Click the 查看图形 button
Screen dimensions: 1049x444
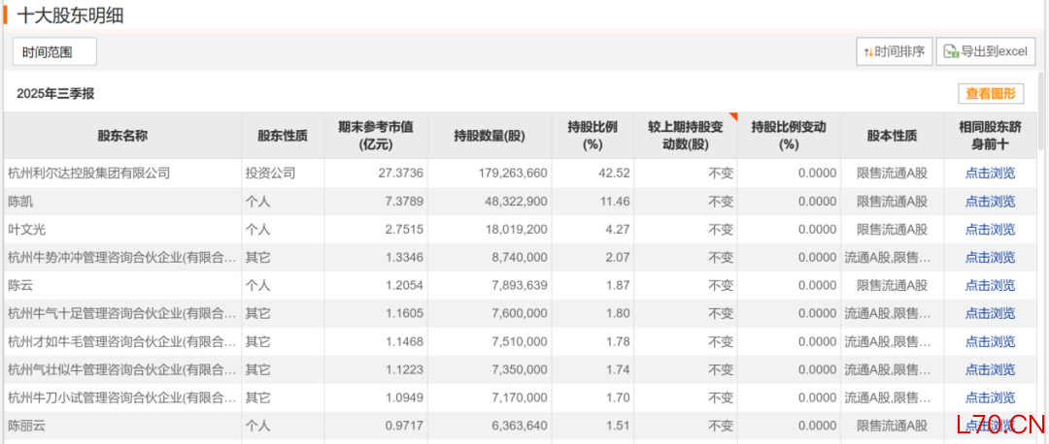click(991, 93)
